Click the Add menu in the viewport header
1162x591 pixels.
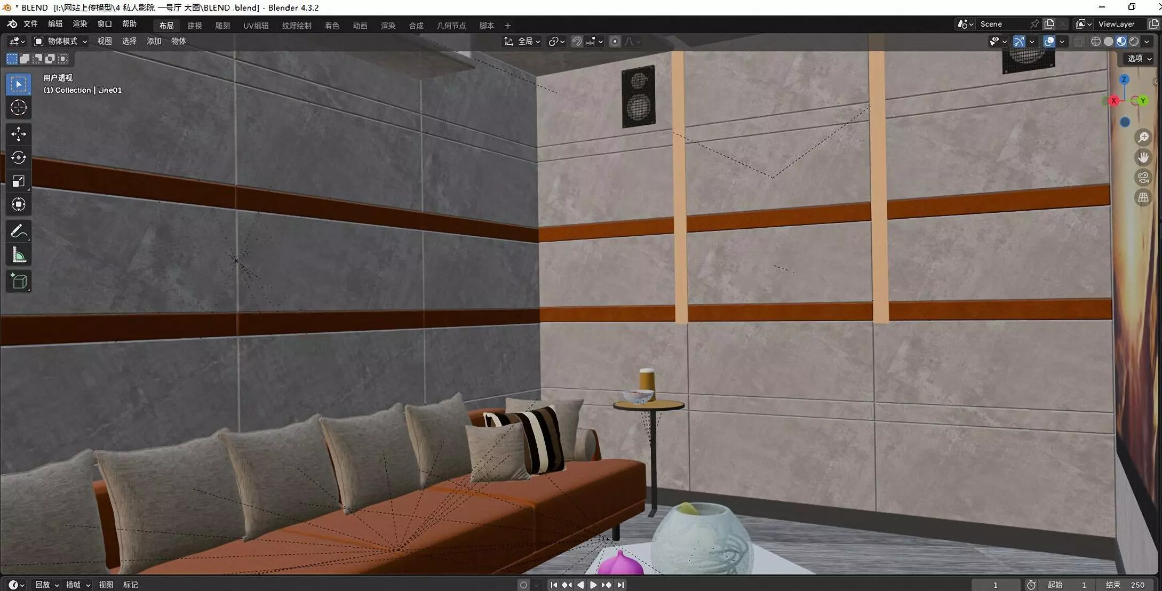pyautogui.click(x=154, y=42)
